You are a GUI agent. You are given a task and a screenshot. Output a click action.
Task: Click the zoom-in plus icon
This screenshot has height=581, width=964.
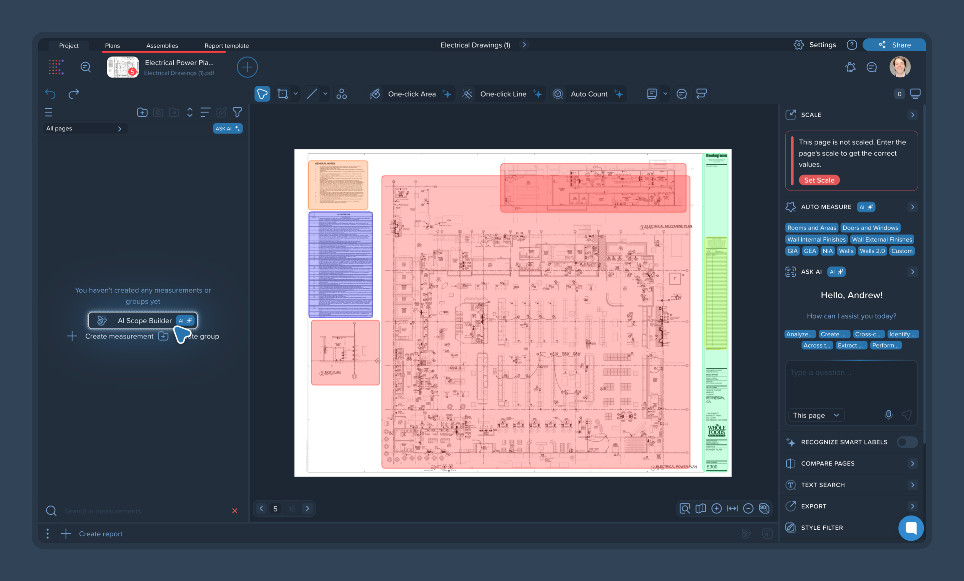point(716,508)
